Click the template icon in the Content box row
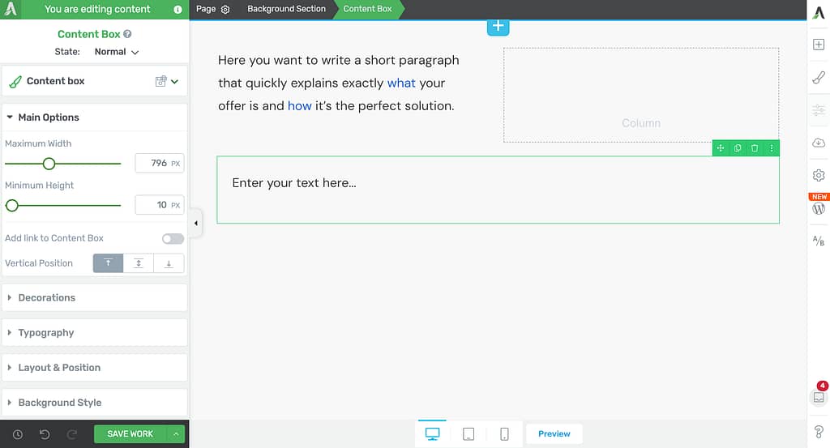830x448 pixels. click(x=161, y=81)
